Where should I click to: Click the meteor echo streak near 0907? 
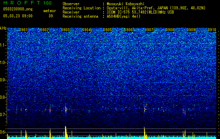(x=145, y=108)
